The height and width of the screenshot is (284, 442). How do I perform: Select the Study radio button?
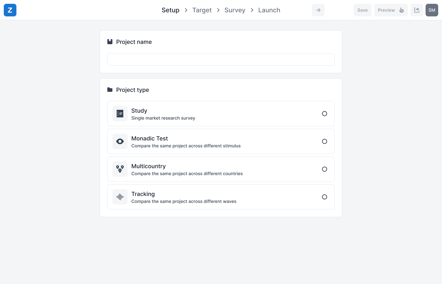(324, 114)
